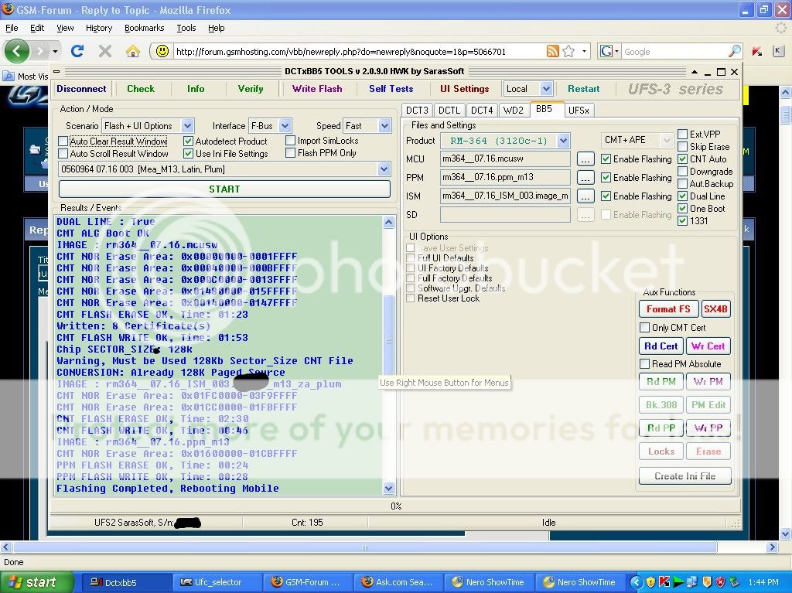Browse for MCU file with ellipsis button
This screenshot has height=593, width=792.
(x=585, y=159)
